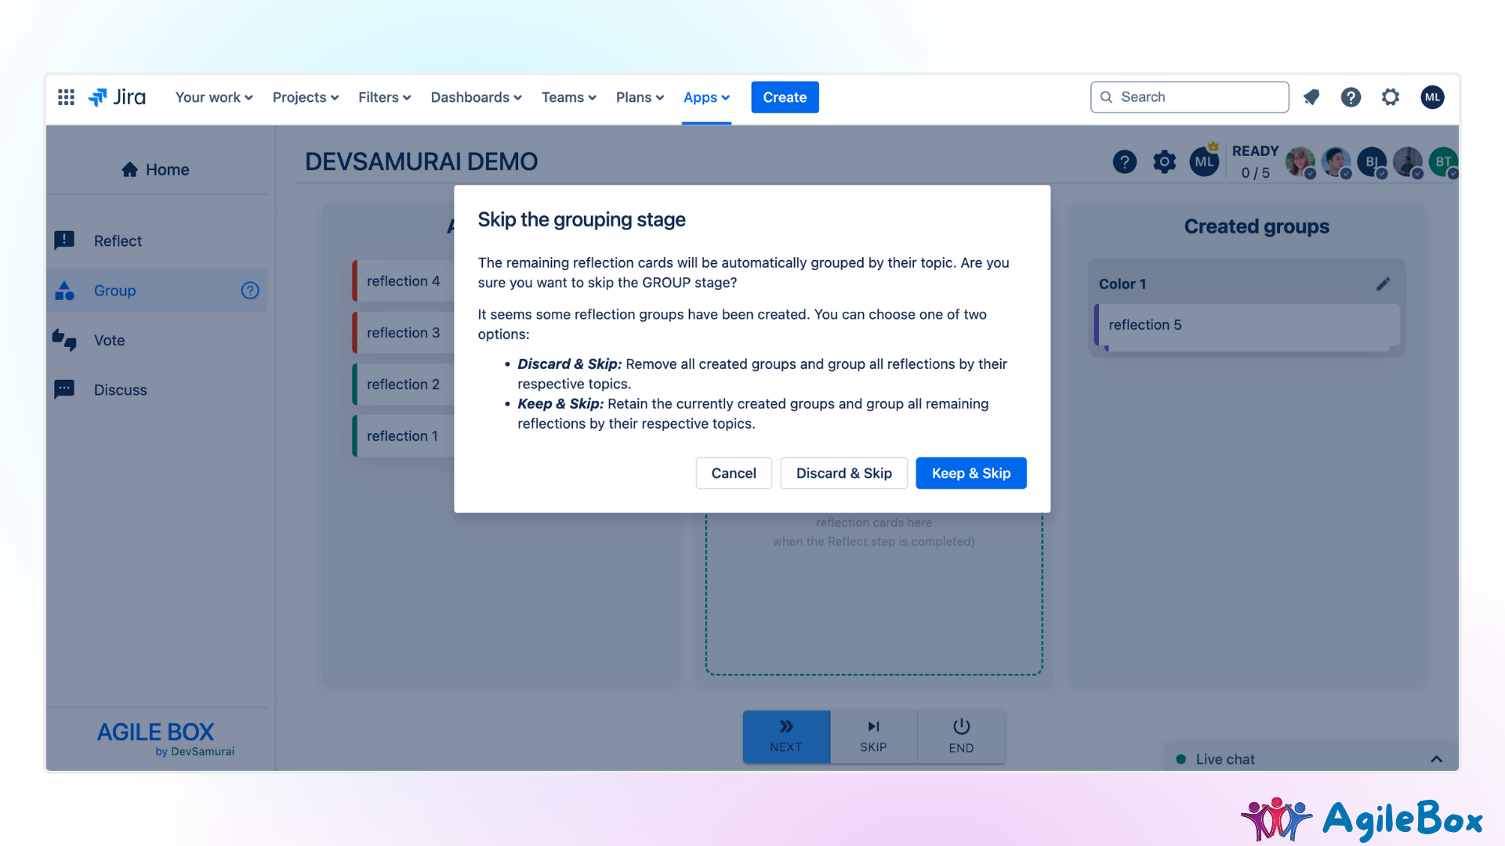
Task: Open the Your work dropdown
Action: point(213,97)
